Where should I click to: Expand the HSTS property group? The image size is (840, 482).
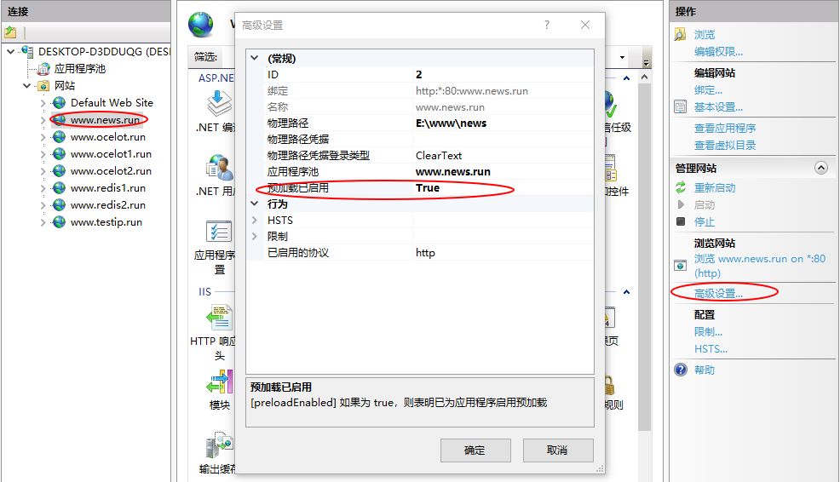click(x=255, y=220)
